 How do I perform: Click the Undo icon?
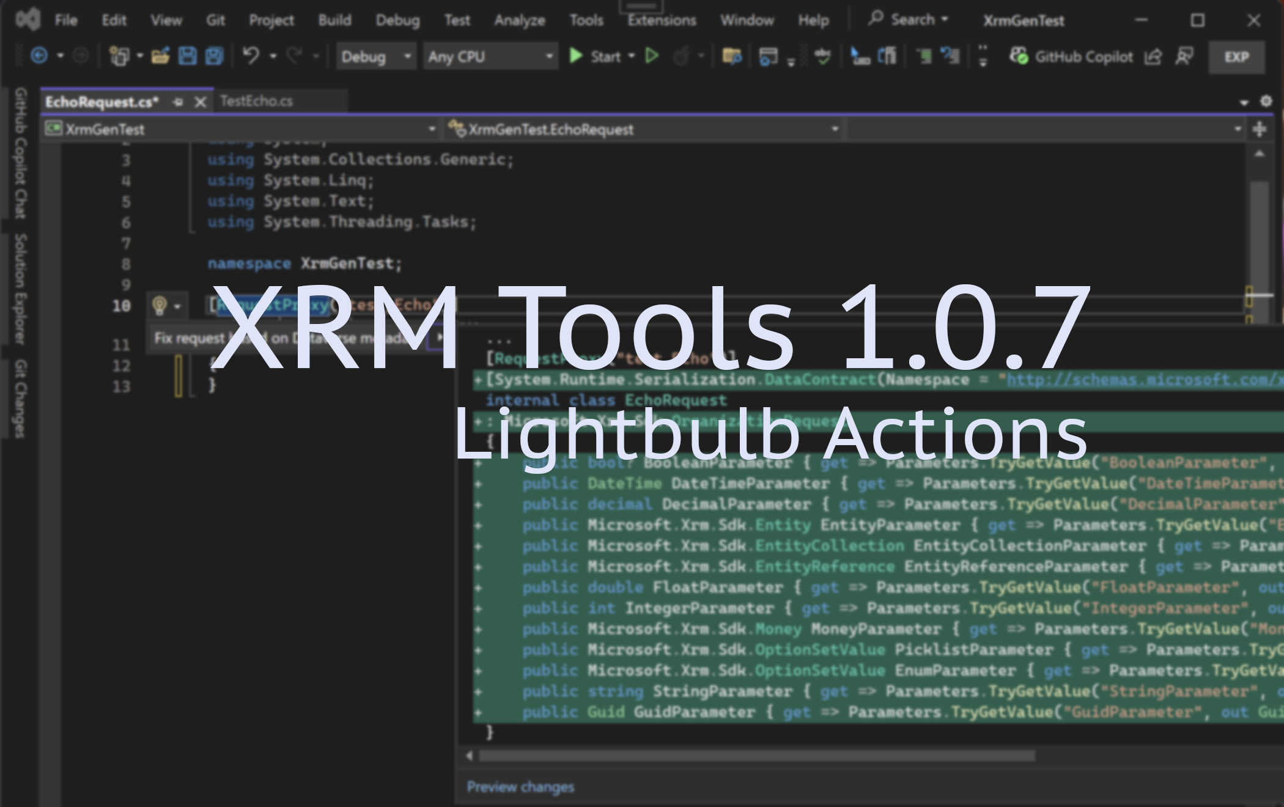tap(251, 56)
